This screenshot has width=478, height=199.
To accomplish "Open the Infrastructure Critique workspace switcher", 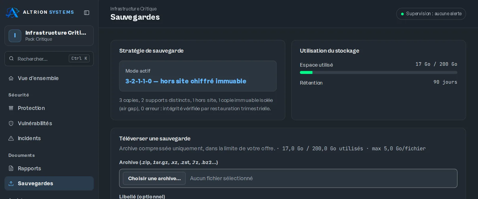I will click(49, 36).
